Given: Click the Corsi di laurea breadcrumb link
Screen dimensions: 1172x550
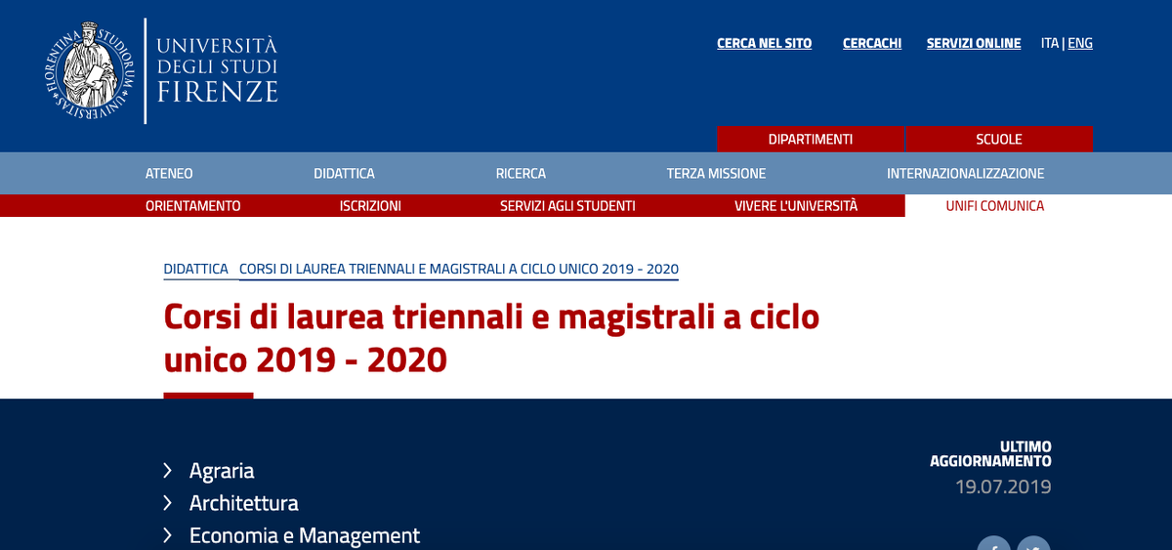Looking at the screenshot, I should pos(459,269).
